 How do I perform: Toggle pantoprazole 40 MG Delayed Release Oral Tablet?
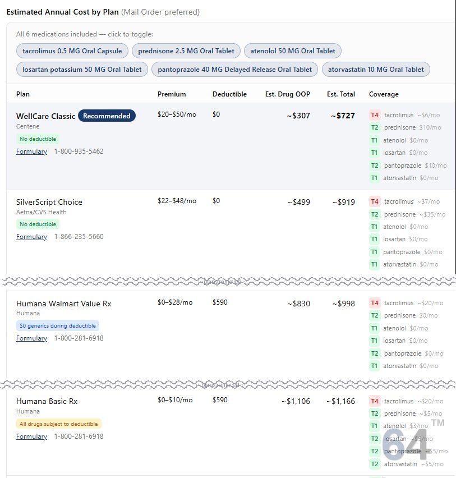point(234,69)
